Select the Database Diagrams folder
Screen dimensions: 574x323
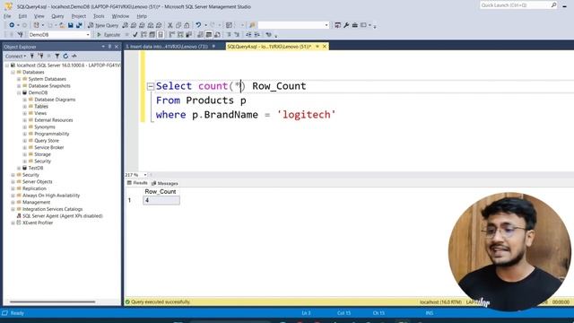coord(55,100)
